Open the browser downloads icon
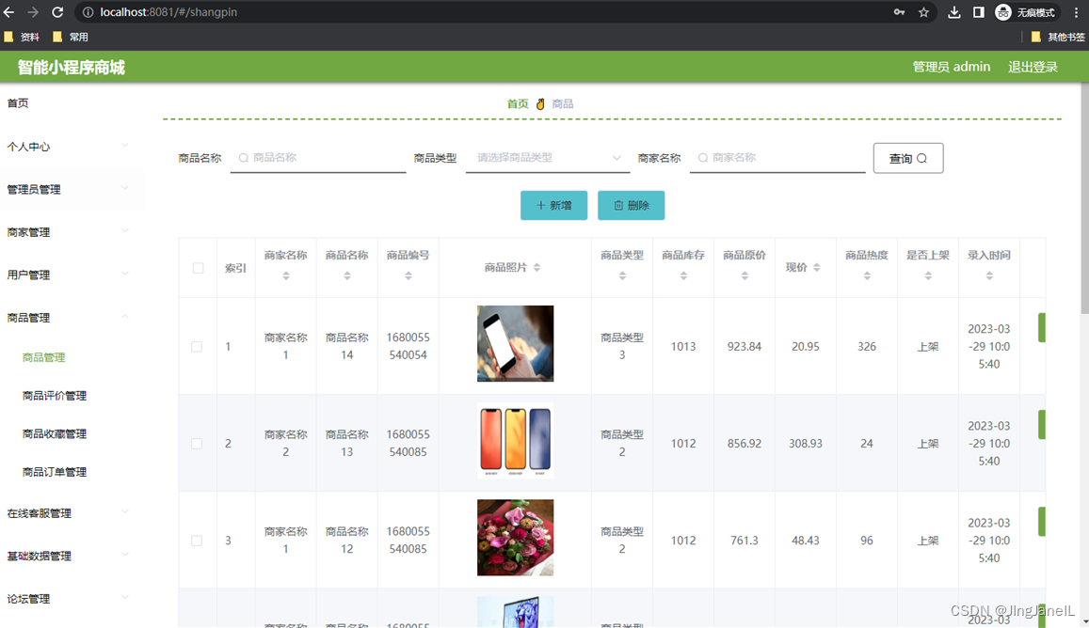 [x=954, y=12]
